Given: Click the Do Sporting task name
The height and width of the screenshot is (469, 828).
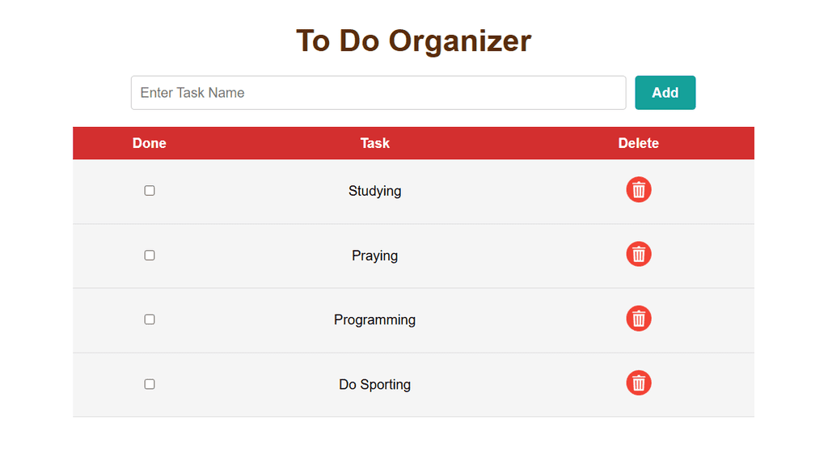Looking at the screenshot, I should pos(375,384).
